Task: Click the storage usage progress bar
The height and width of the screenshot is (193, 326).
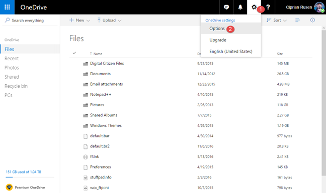Action: coord(30,177)
